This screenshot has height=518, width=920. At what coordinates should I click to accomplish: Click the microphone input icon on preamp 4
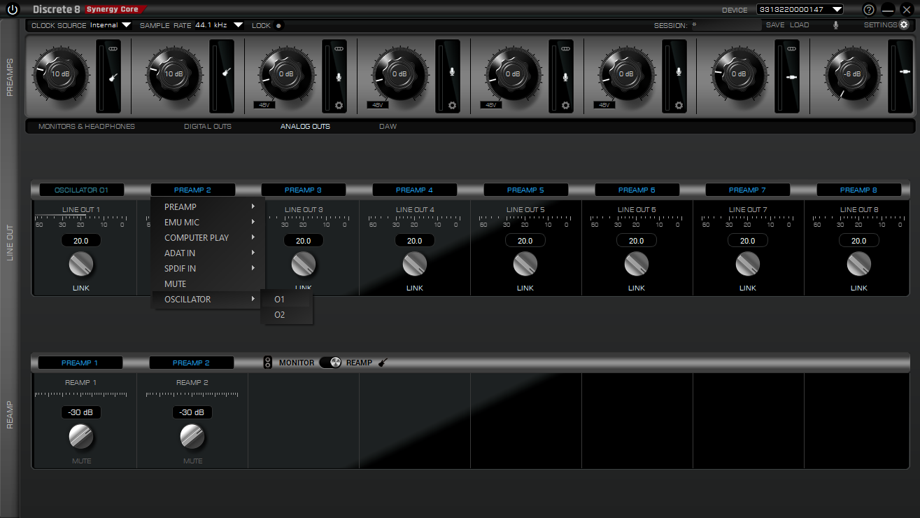453,71
